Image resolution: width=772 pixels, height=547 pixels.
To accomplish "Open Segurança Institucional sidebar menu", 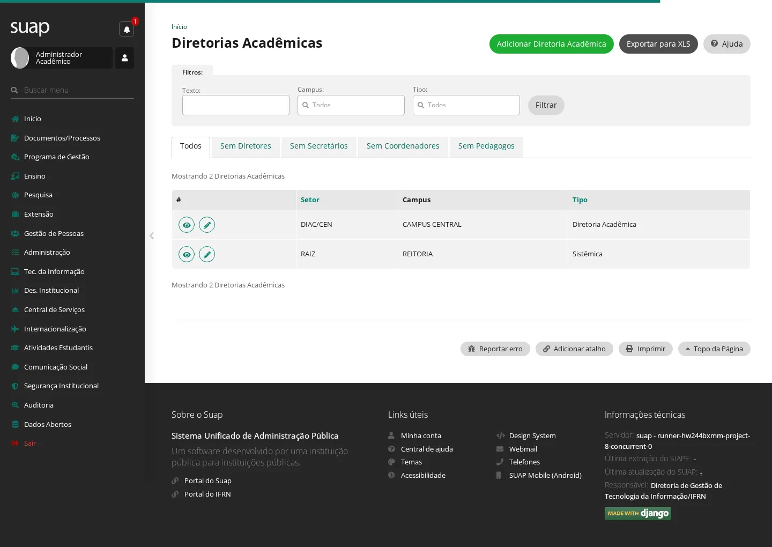I will coord(72,386).
